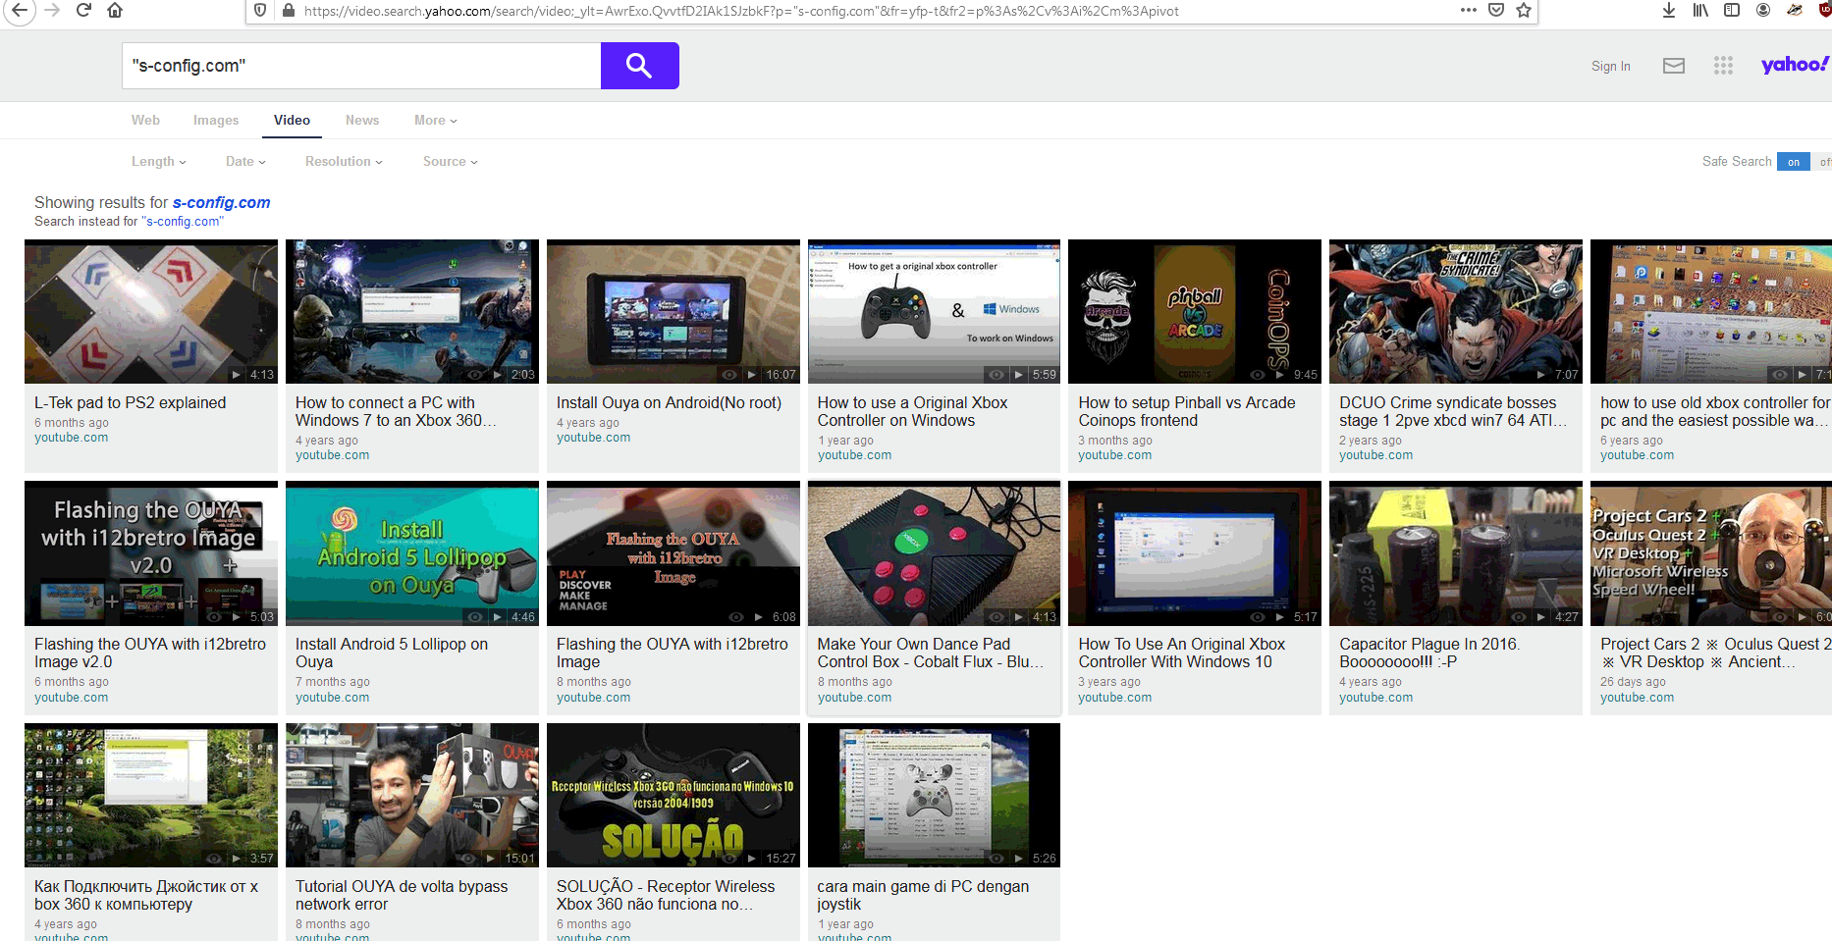Open 'How To Use An Original Xbox Controller With Windows 10'
1832x941 pixels.
point(1182,653)
